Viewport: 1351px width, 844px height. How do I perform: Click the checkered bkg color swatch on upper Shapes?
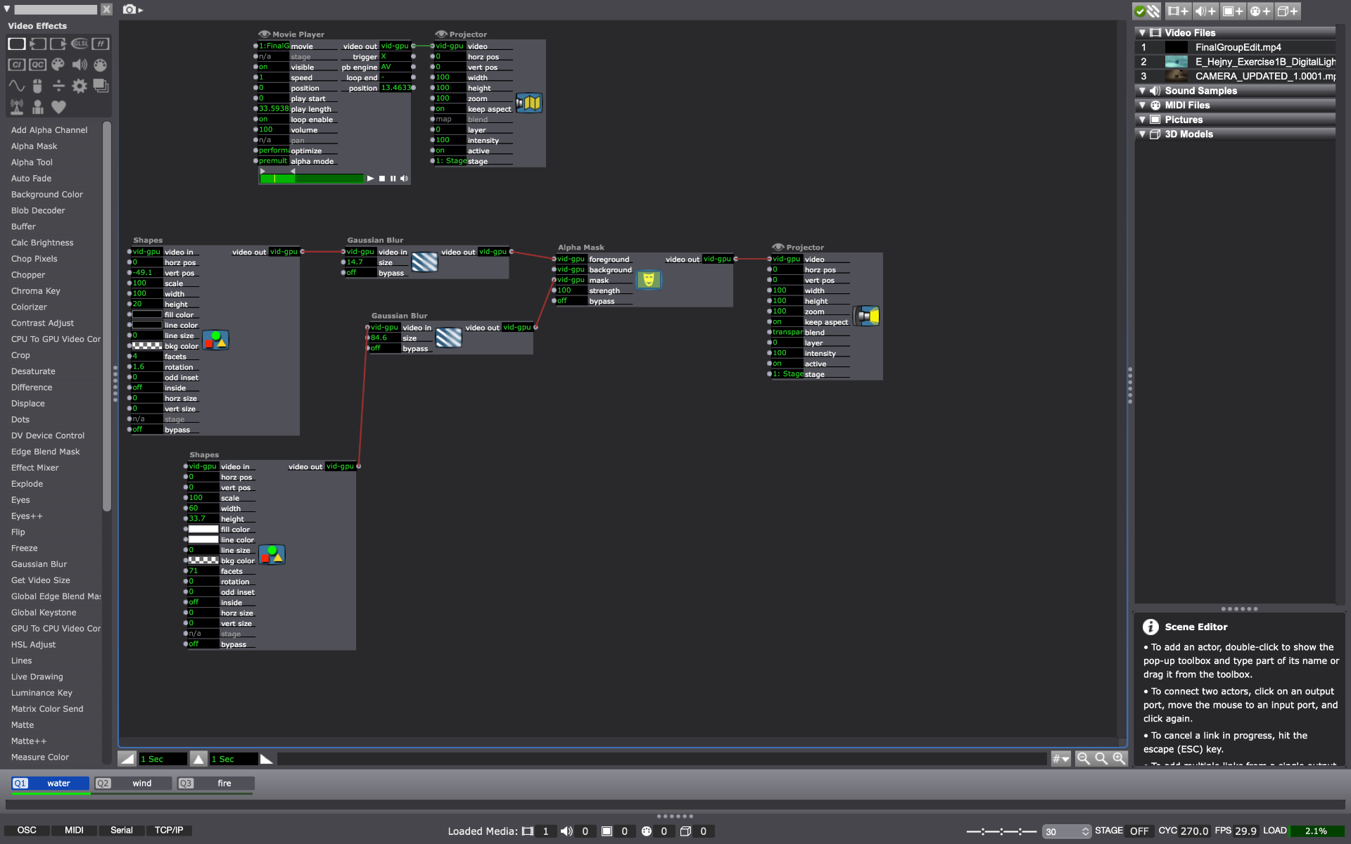pyautogui.click(x=147, y=346)
